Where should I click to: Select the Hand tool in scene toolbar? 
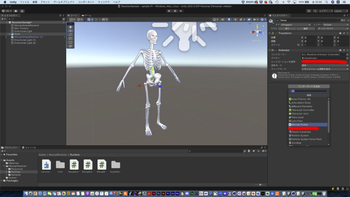point(70,27)
